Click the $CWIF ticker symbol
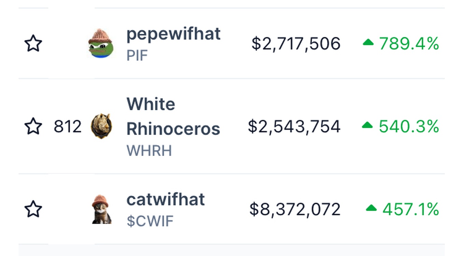Viewport: 464px width, 256px height. 150,221
